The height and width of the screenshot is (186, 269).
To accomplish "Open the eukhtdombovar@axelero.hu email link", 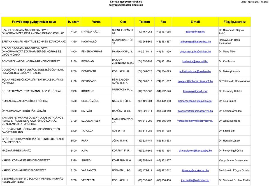I will click(195, 71).
